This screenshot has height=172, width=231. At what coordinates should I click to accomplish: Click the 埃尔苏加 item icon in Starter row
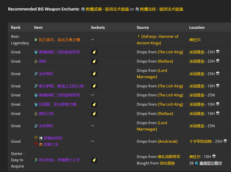[36, 160]
